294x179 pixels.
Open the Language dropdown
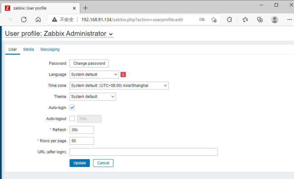[94, 74]
